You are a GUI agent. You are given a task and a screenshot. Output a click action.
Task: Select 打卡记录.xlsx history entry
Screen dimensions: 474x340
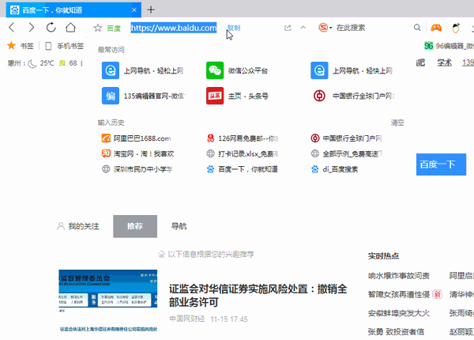(243, 153)
